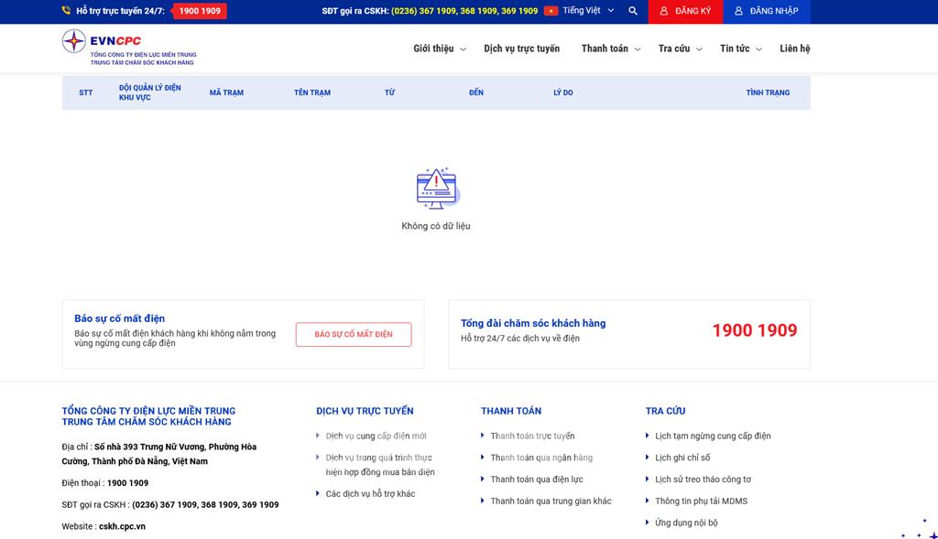Expand the Giới thiệu menu
Viewport: 938px width, 539px height.
(439, 49)
